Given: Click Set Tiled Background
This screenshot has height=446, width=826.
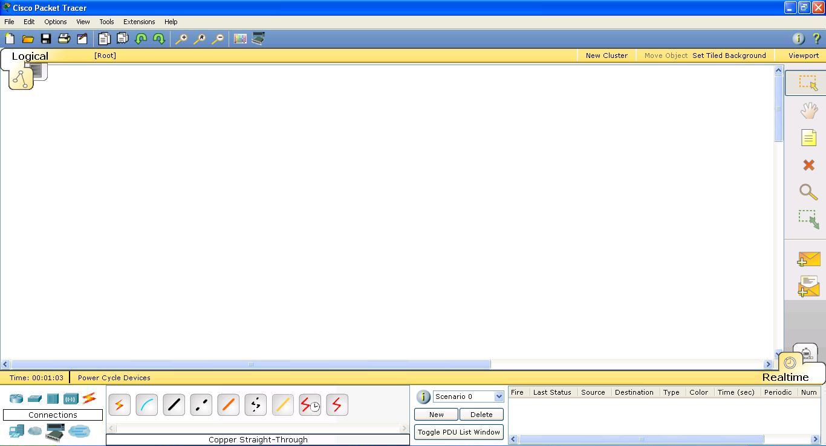Looking at the screenshot, I should pos(729,56).
